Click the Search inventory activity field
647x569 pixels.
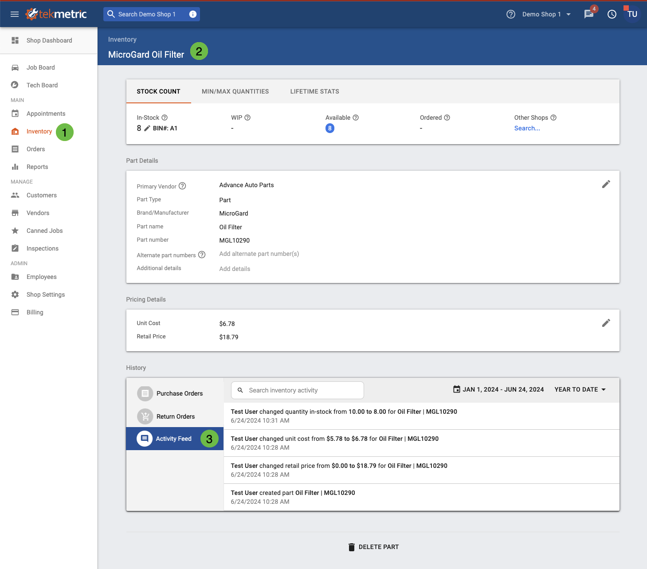pos(298,390)
